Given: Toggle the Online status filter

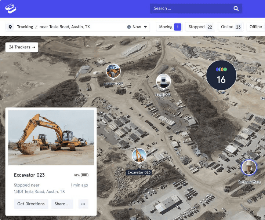Looking at the screenshot, I should (231, 27).
